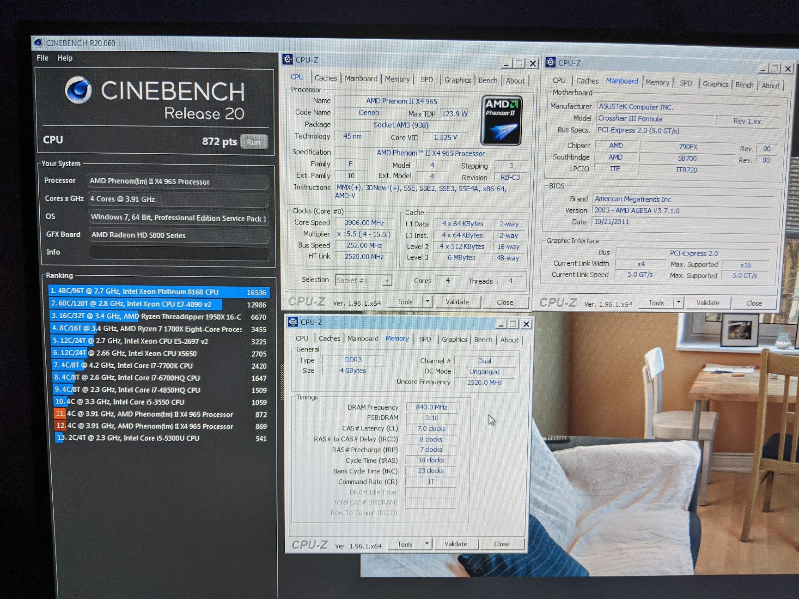The width and height of the screenshot is (799, 599).
Task: Click Core Speed value 3906.00 MHz
Action: tap(364, 223)
